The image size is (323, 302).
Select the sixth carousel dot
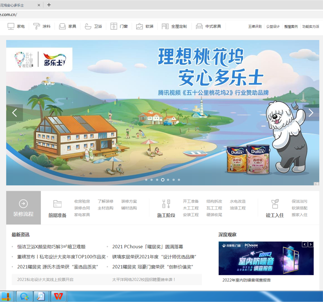pyautogui.click(x=174, y=180)
